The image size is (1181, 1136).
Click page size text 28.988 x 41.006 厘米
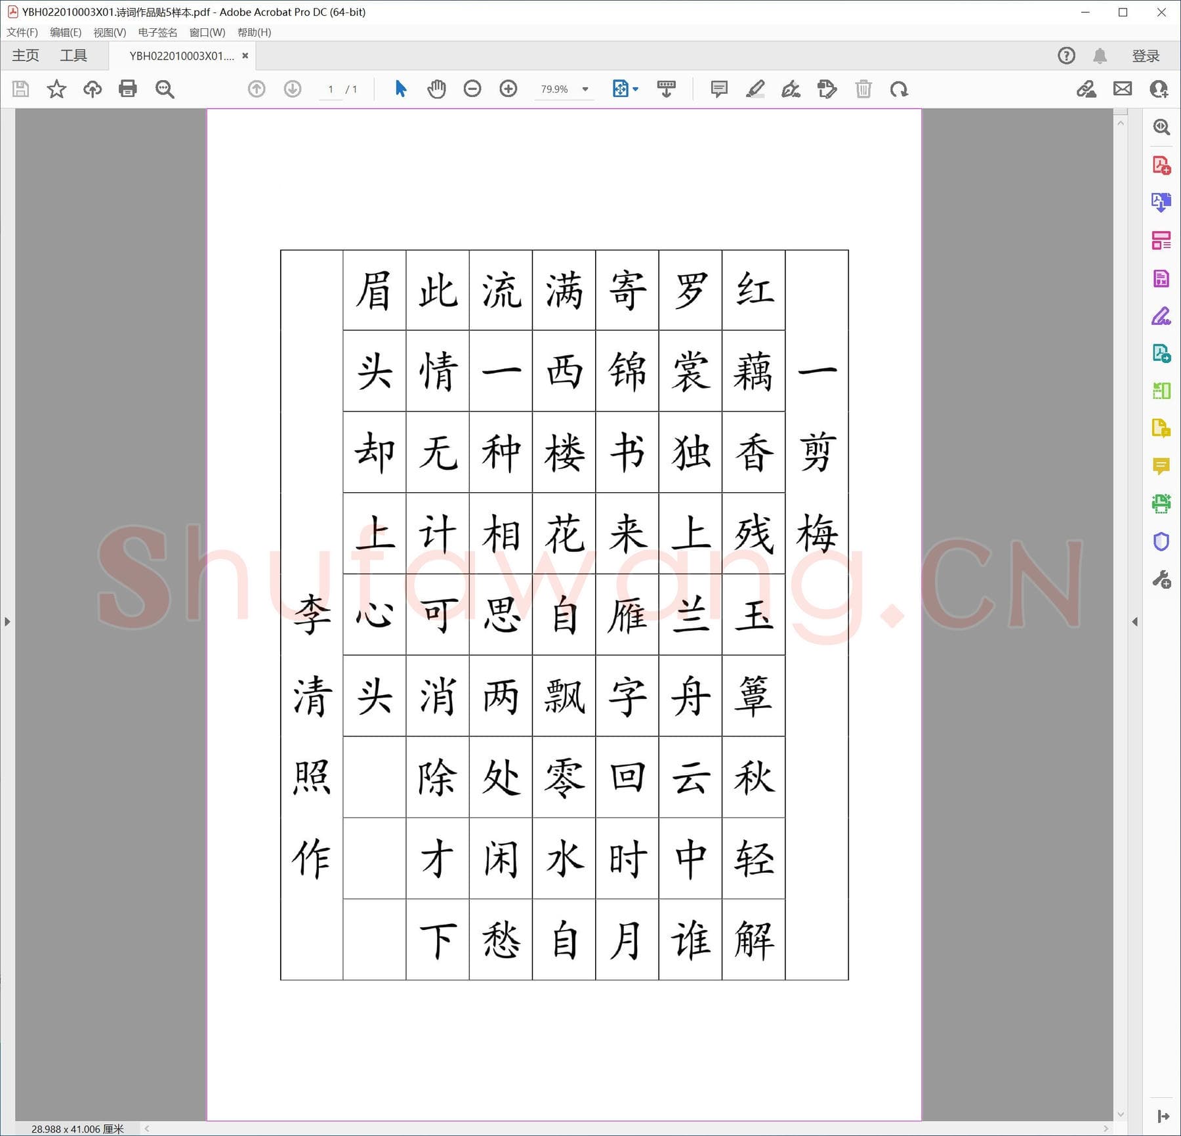[x=77, y=1129]
